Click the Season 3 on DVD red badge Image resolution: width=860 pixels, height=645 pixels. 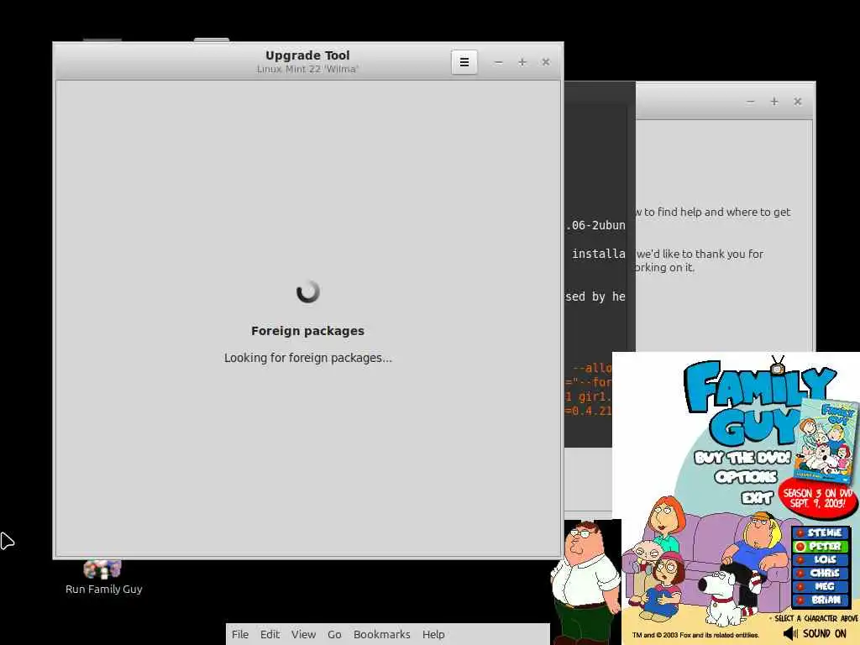818,498
